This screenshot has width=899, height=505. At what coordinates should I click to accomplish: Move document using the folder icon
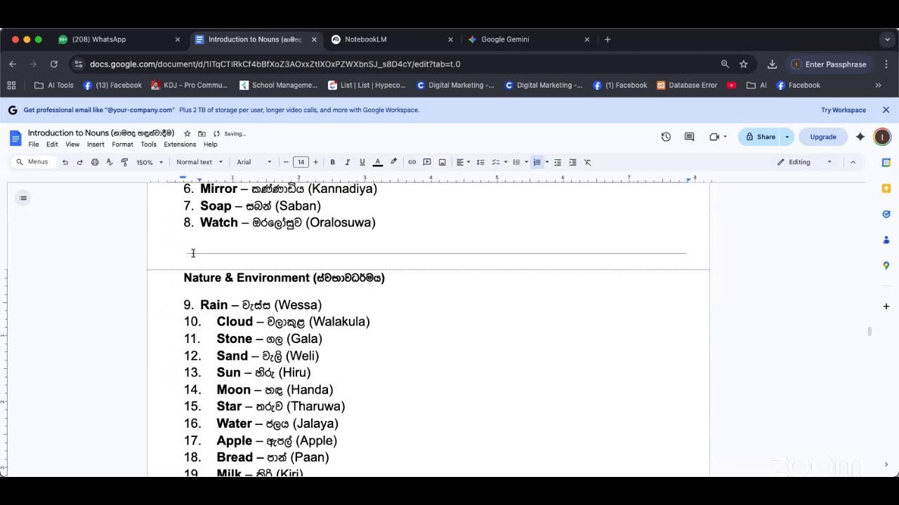point(202,133)
